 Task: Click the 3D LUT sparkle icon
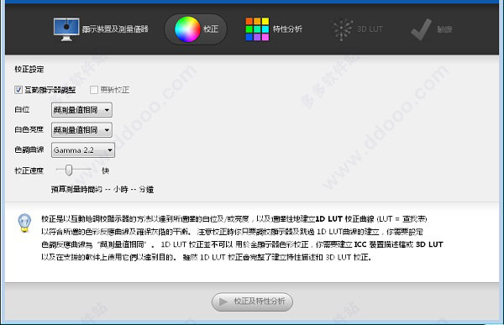(342, 29)
